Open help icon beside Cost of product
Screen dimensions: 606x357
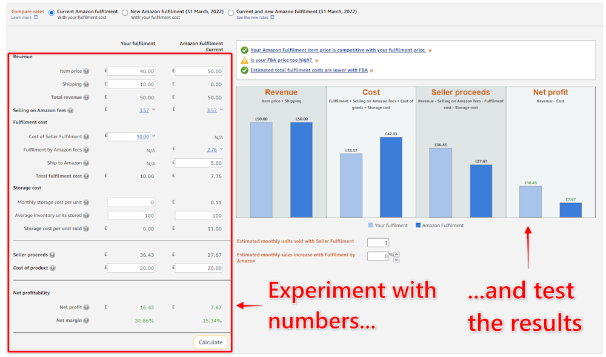pos(53,268)
